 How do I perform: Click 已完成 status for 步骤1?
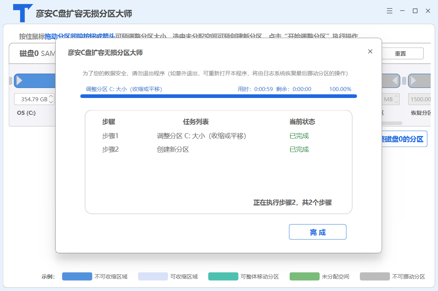[x=299, y=136]
